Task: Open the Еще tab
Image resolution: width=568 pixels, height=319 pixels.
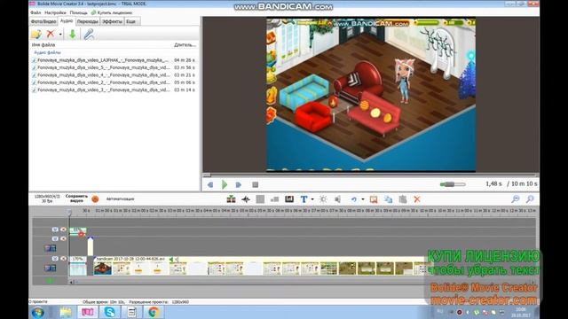Action: (130, 21)
